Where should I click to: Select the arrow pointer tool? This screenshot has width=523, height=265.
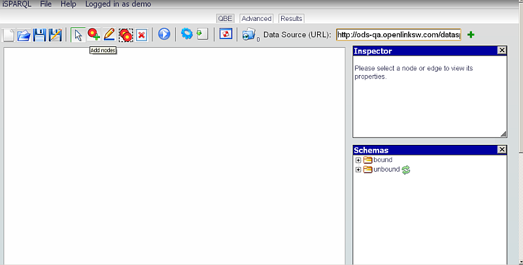[78, 35]
